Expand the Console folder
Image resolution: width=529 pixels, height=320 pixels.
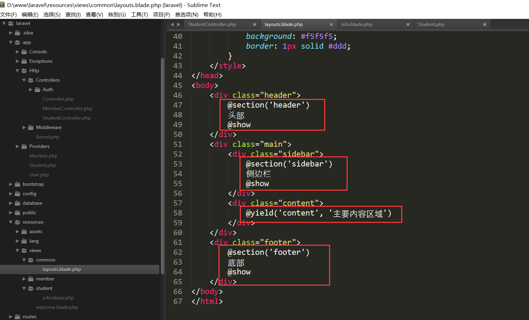(17, 52)
